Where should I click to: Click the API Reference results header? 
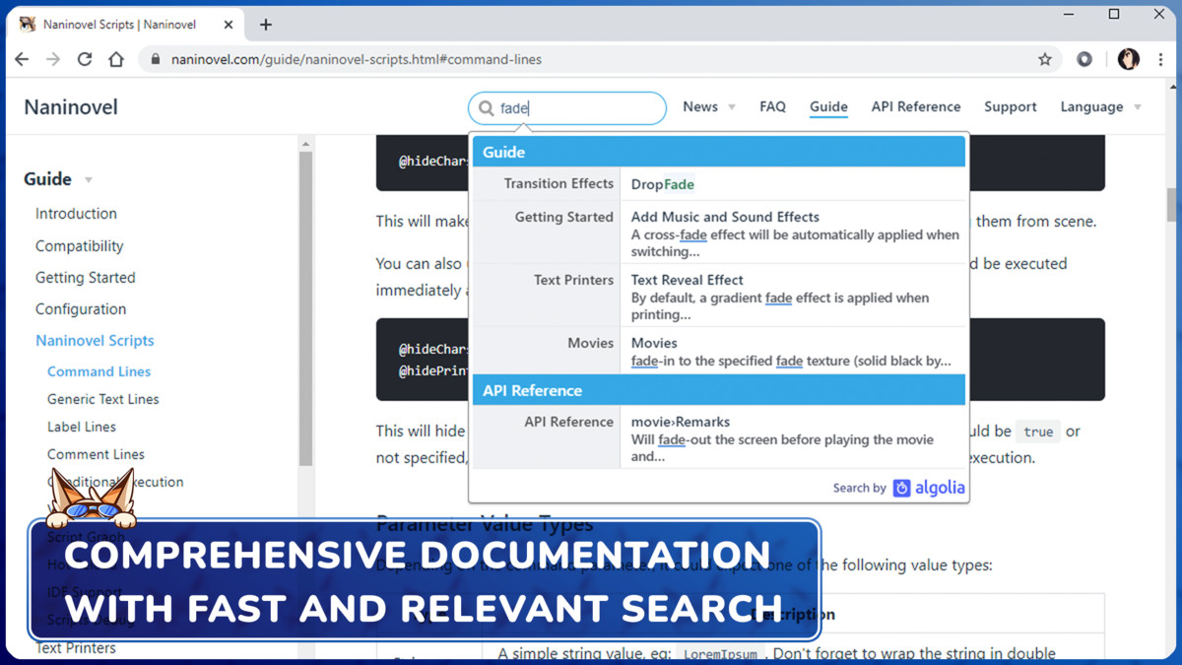(x=719, y=390)
